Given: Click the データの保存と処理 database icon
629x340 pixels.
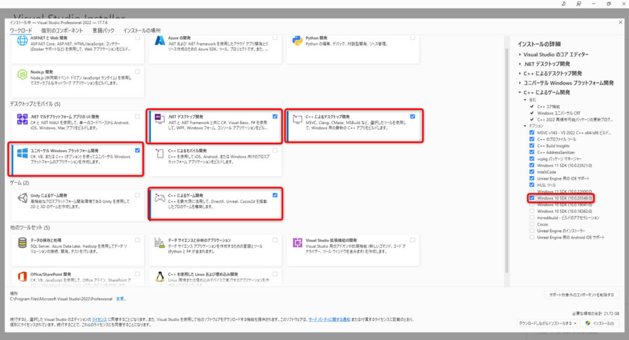Looking at the screenshot, I should pos(23,242).
